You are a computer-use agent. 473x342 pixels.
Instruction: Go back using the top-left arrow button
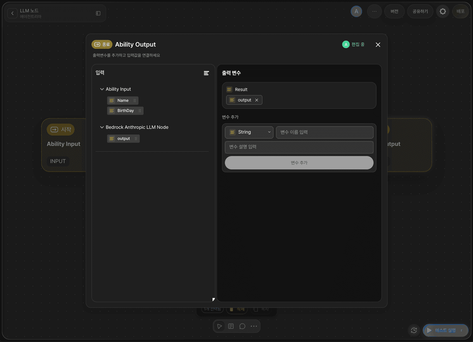12,13
